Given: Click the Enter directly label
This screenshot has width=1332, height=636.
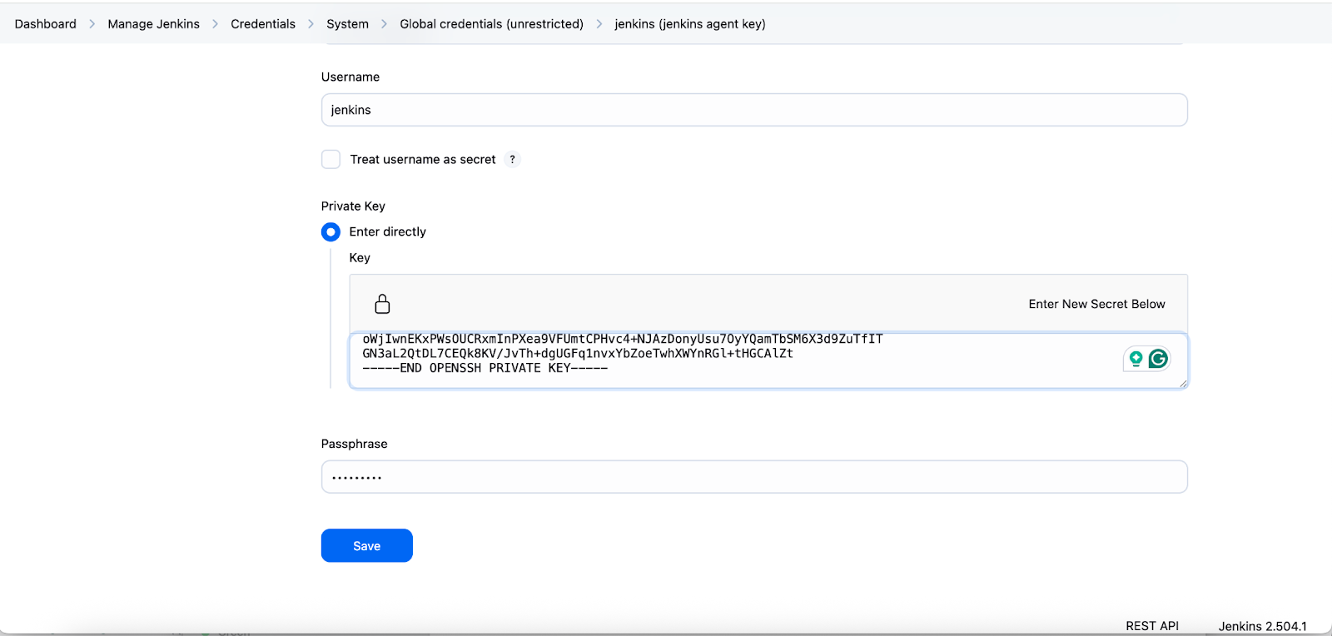Looking at the screenshot, I should (x=387, y=231).
